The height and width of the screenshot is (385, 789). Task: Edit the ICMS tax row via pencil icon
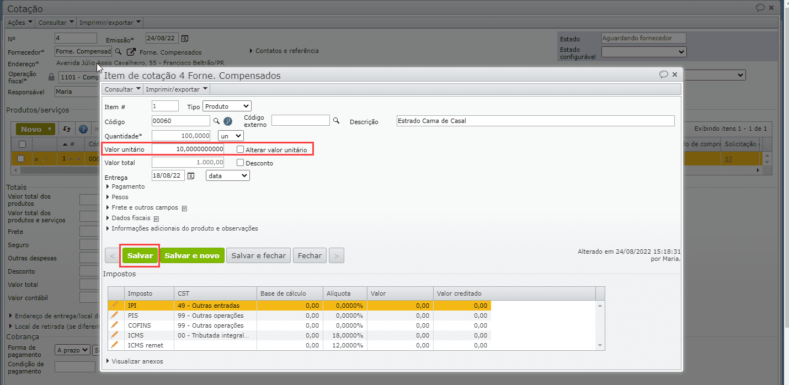point(115,335)
